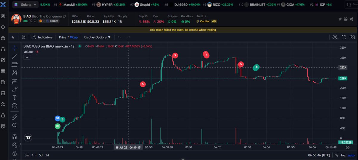Open the compass discover icon in sidebar

click(3, 16)
